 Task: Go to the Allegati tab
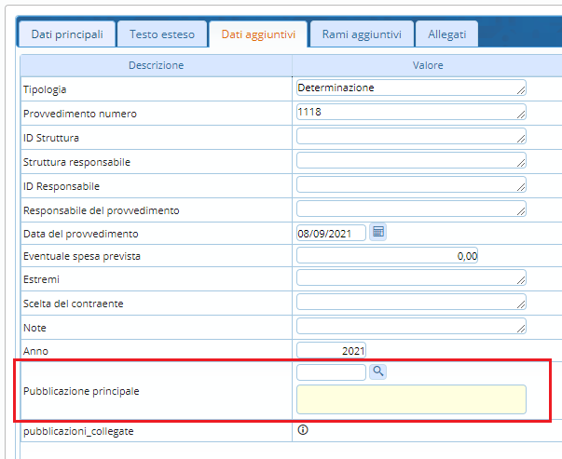click(446, 34)
